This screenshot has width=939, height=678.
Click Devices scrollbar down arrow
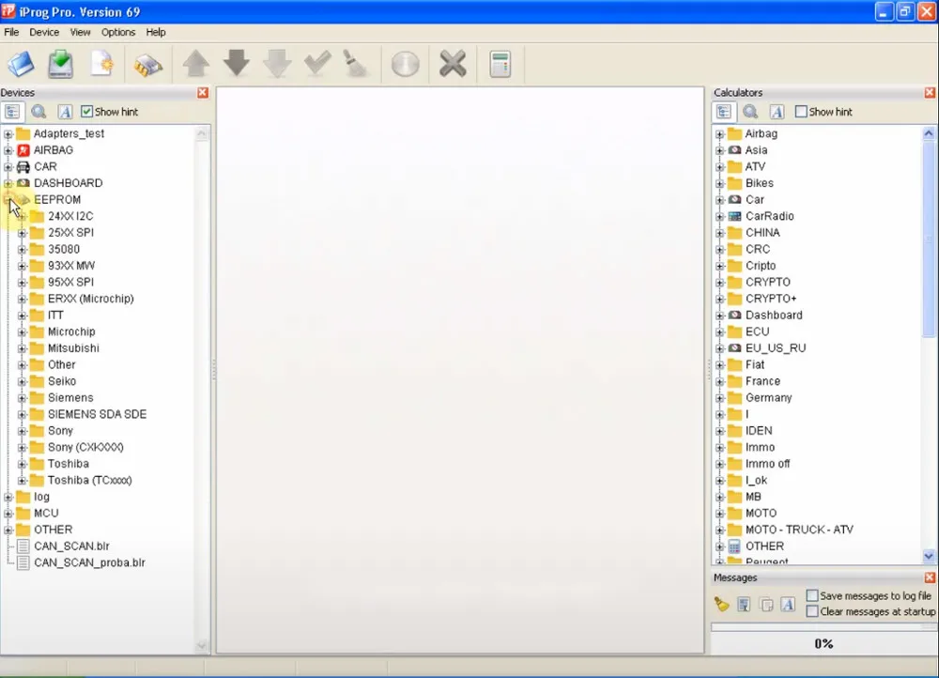click(x=202, y=645)
